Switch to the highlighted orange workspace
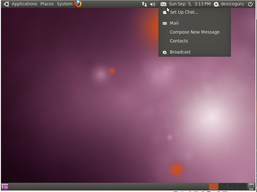Image resolution: width=257 pixels, height=192 pixels. pyautogui.click(x=213, y=187)
